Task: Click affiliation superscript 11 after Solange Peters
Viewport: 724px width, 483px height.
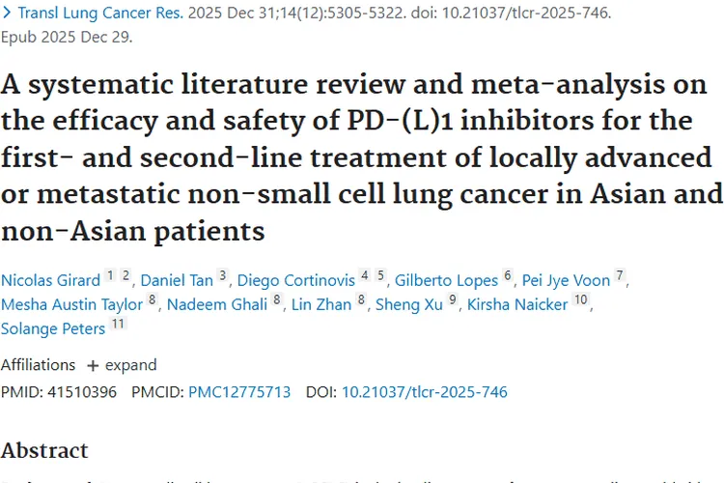Action: click(x=118, y=325)
